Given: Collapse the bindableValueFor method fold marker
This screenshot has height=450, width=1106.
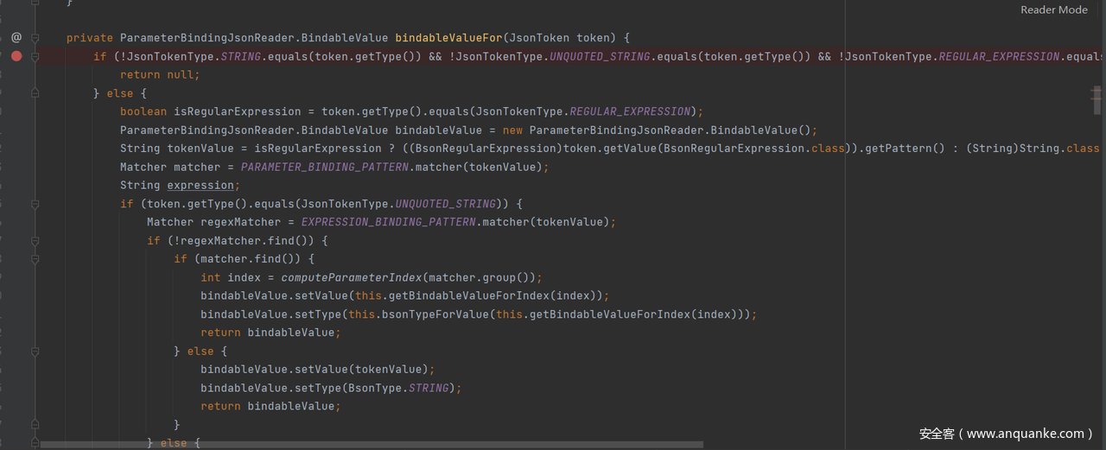Looking at the screenshot, I should pos(35,38).
